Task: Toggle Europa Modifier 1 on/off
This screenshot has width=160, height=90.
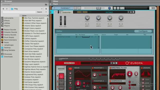Action: (93, 68)
